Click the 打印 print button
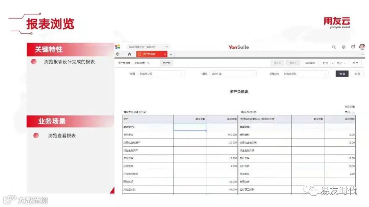Image resolution: width=369 pixels, height=207 pixels. click(326, 63)
